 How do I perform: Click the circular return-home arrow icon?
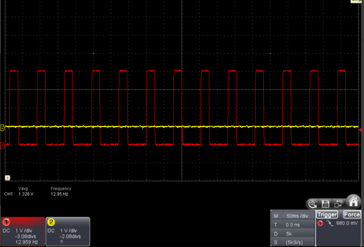312,204
